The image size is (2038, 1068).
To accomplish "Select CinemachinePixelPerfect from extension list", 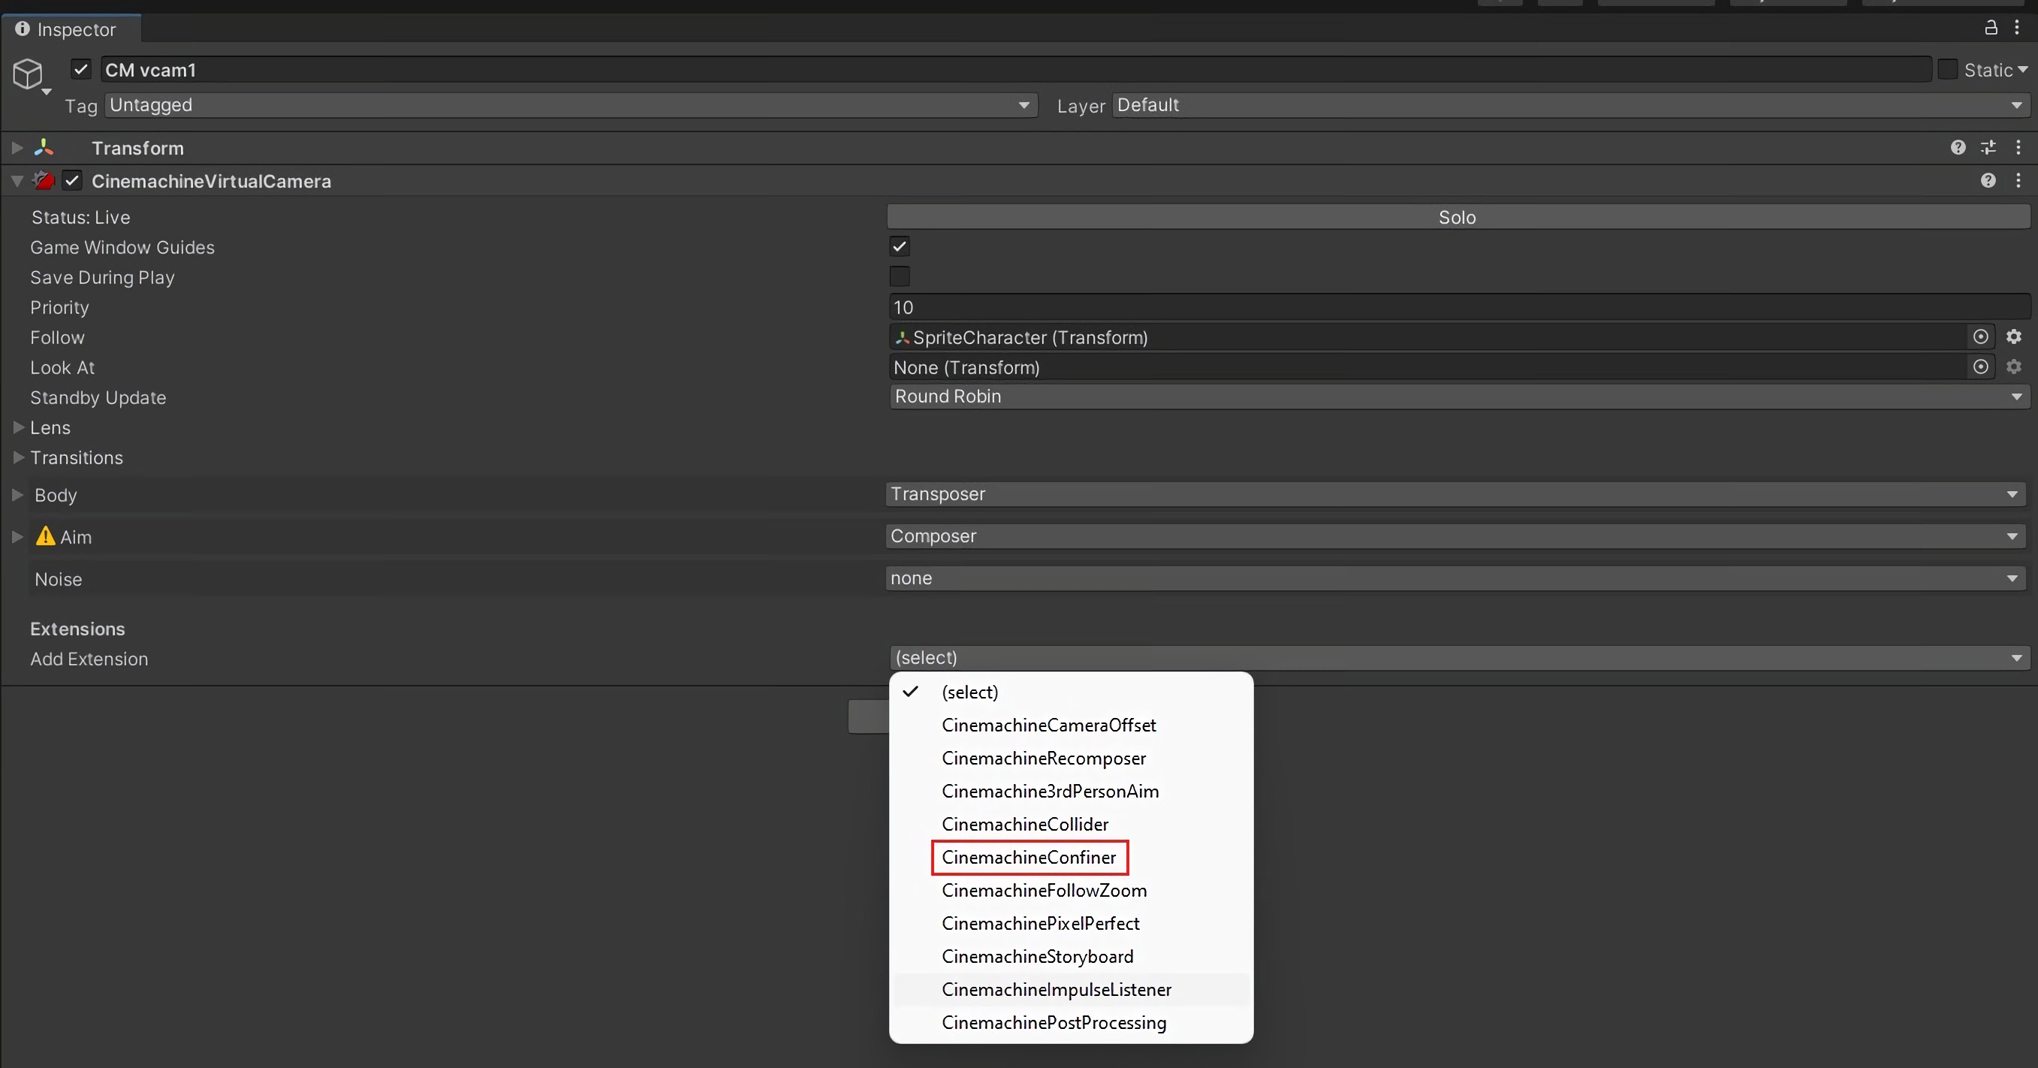I will 1041,922.
